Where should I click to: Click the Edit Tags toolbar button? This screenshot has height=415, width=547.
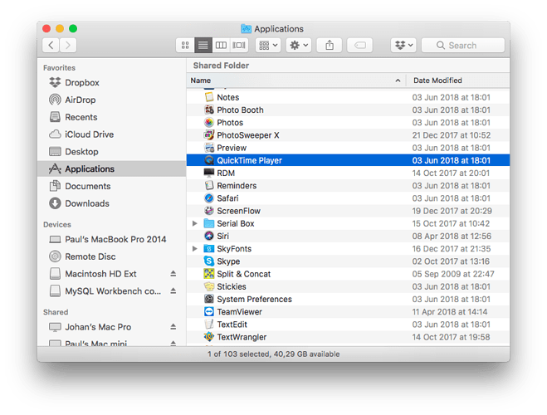359,46
